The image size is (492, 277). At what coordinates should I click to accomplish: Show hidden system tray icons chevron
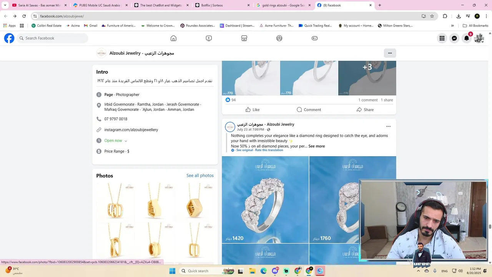pyautogui.click(x=418, y=271)
